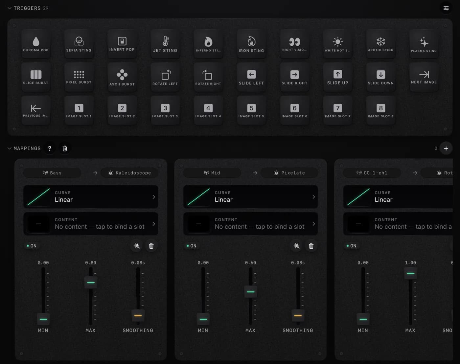Trigger the Next Image pad
Viewport: 460px width, 364px height.
click(x=424, y=77)
